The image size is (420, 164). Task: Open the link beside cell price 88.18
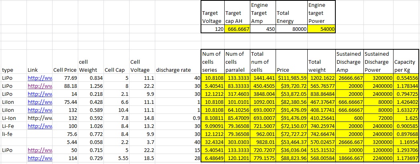39,85
